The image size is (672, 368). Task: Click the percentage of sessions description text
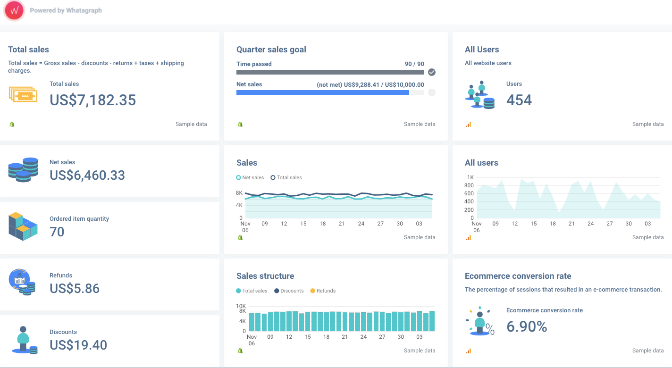pos(563,290)
